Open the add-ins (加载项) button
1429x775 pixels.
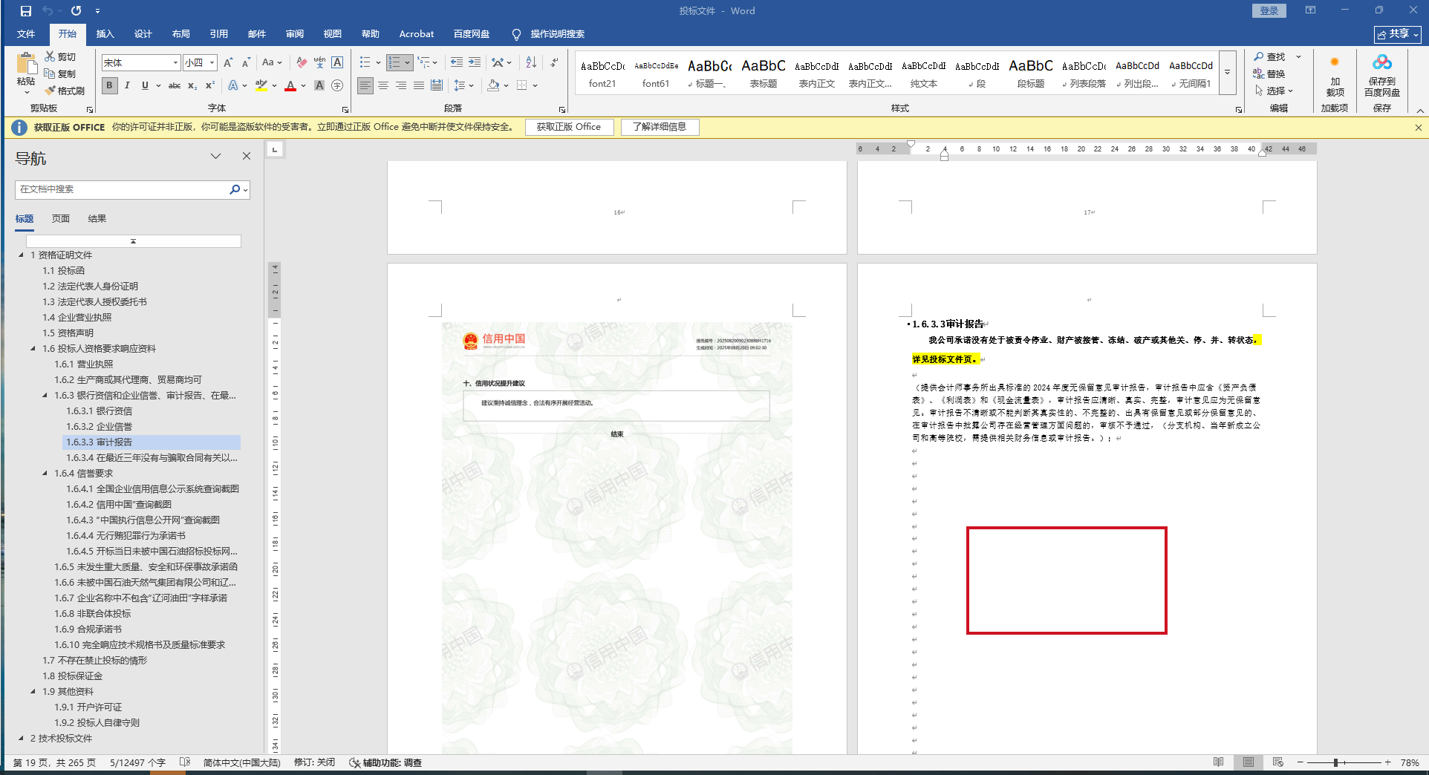point(1335,75)
